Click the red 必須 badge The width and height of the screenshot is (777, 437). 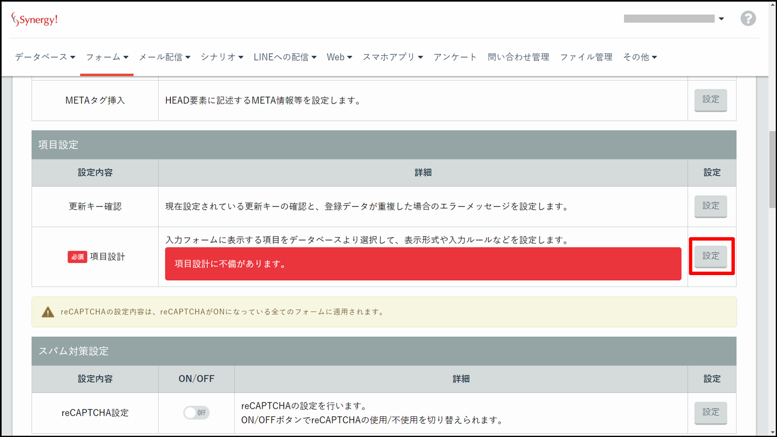tap(77, 257)
